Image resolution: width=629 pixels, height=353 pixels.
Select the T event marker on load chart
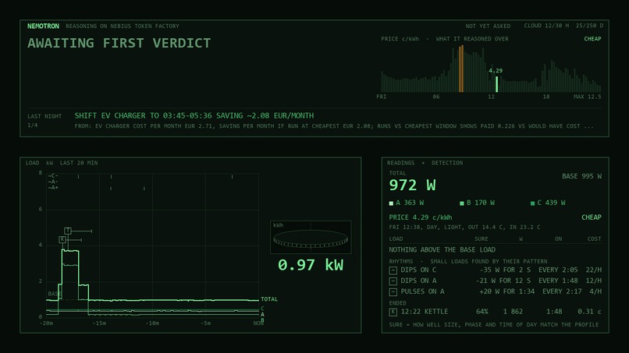[x=68, y=231]
